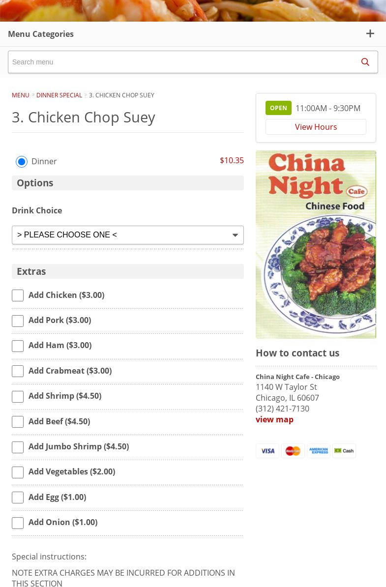
Task: Expand Menu Categories with plus icon
Action: (x=370, y=34)
